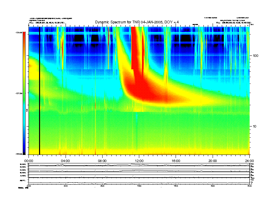This screenshot has height=207, width=269.
Task: Click the top trace in the lower line plots
Action: click(139, 165)
